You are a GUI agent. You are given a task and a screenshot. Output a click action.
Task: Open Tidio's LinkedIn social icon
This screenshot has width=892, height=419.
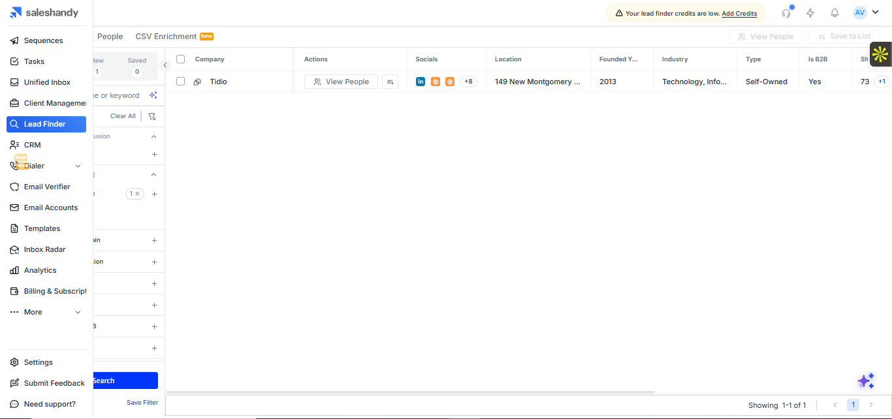click(x=421, y=82)
